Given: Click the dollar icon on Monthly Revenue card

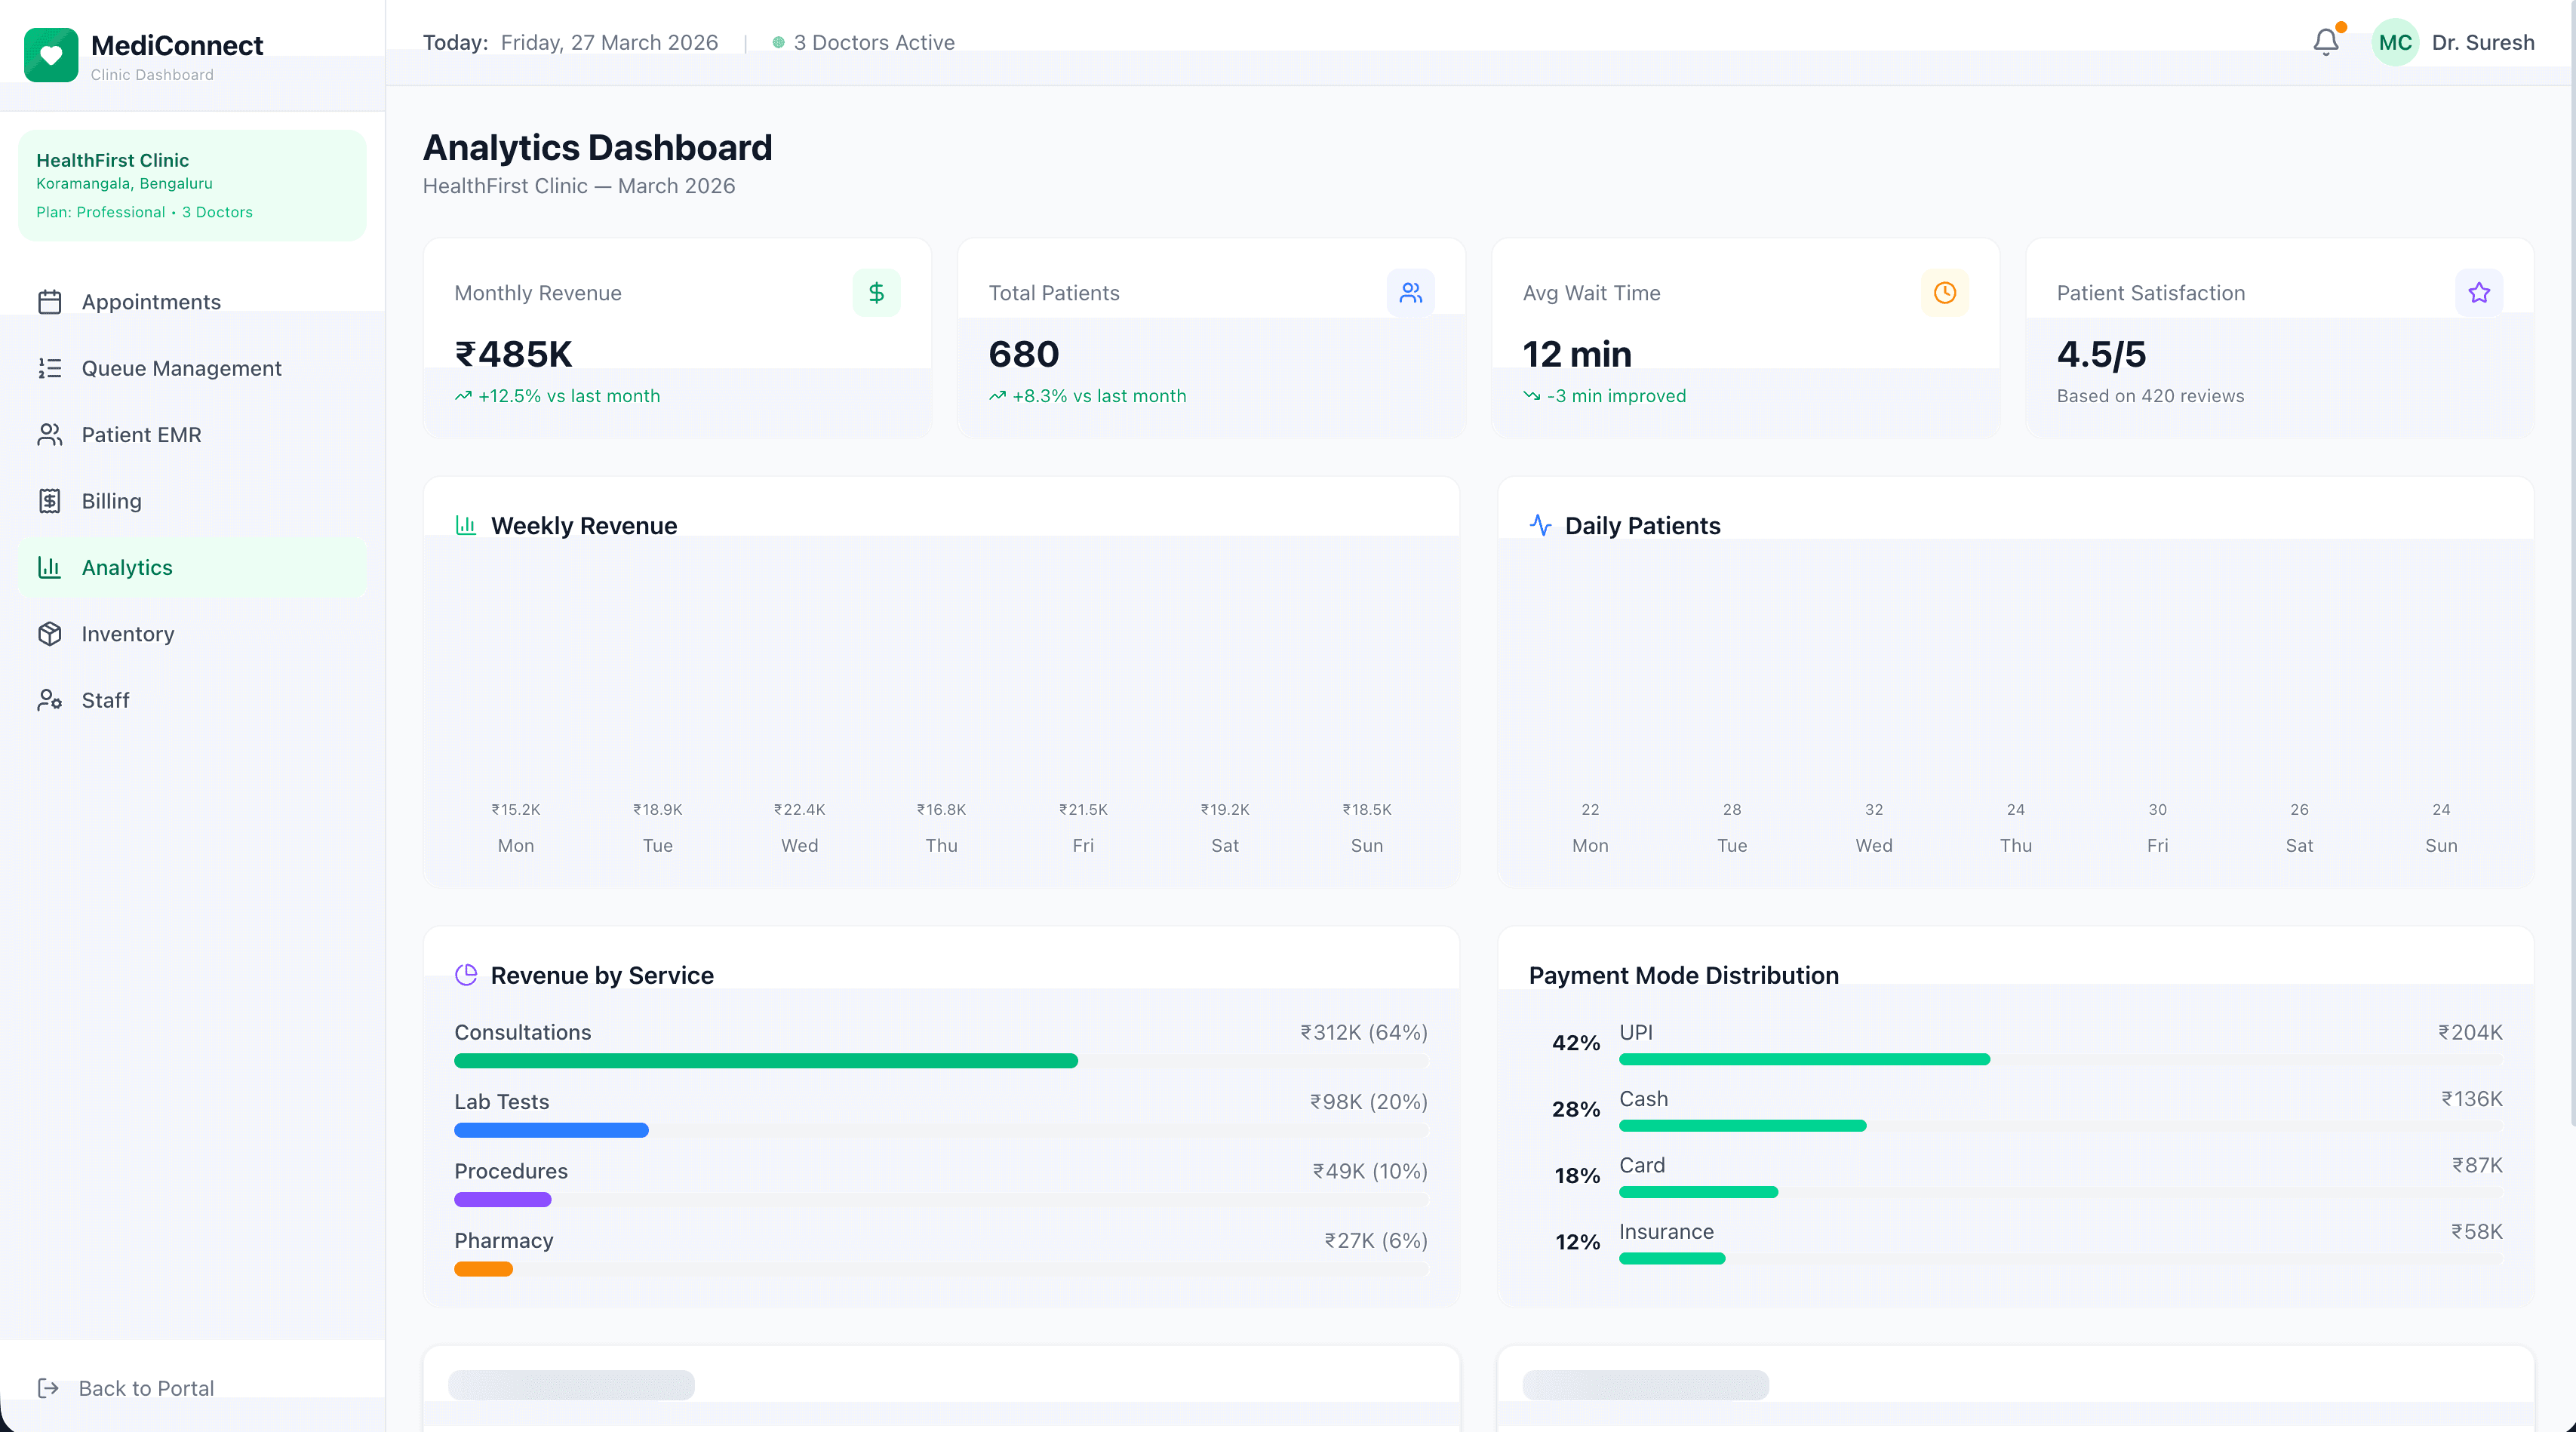Looking at the screenshot, I should tap(876, 292).
